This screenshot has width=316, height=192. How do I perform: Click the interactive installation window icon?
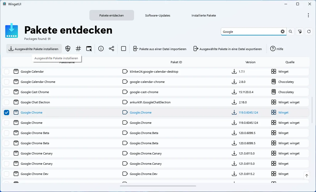pyautogui.click(x=89, y=49)
